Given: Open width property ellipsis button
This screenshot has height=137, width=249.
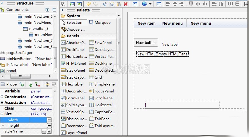Looking at the screenshot, I should 49,120.
